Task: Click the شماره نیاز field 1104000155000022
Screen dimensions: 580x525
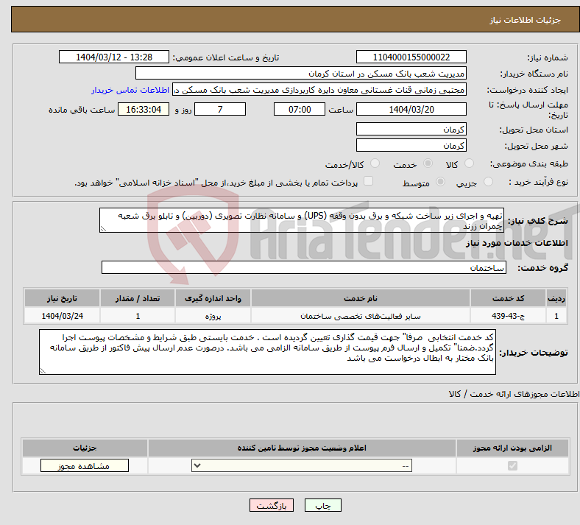Action: (411, 57)
